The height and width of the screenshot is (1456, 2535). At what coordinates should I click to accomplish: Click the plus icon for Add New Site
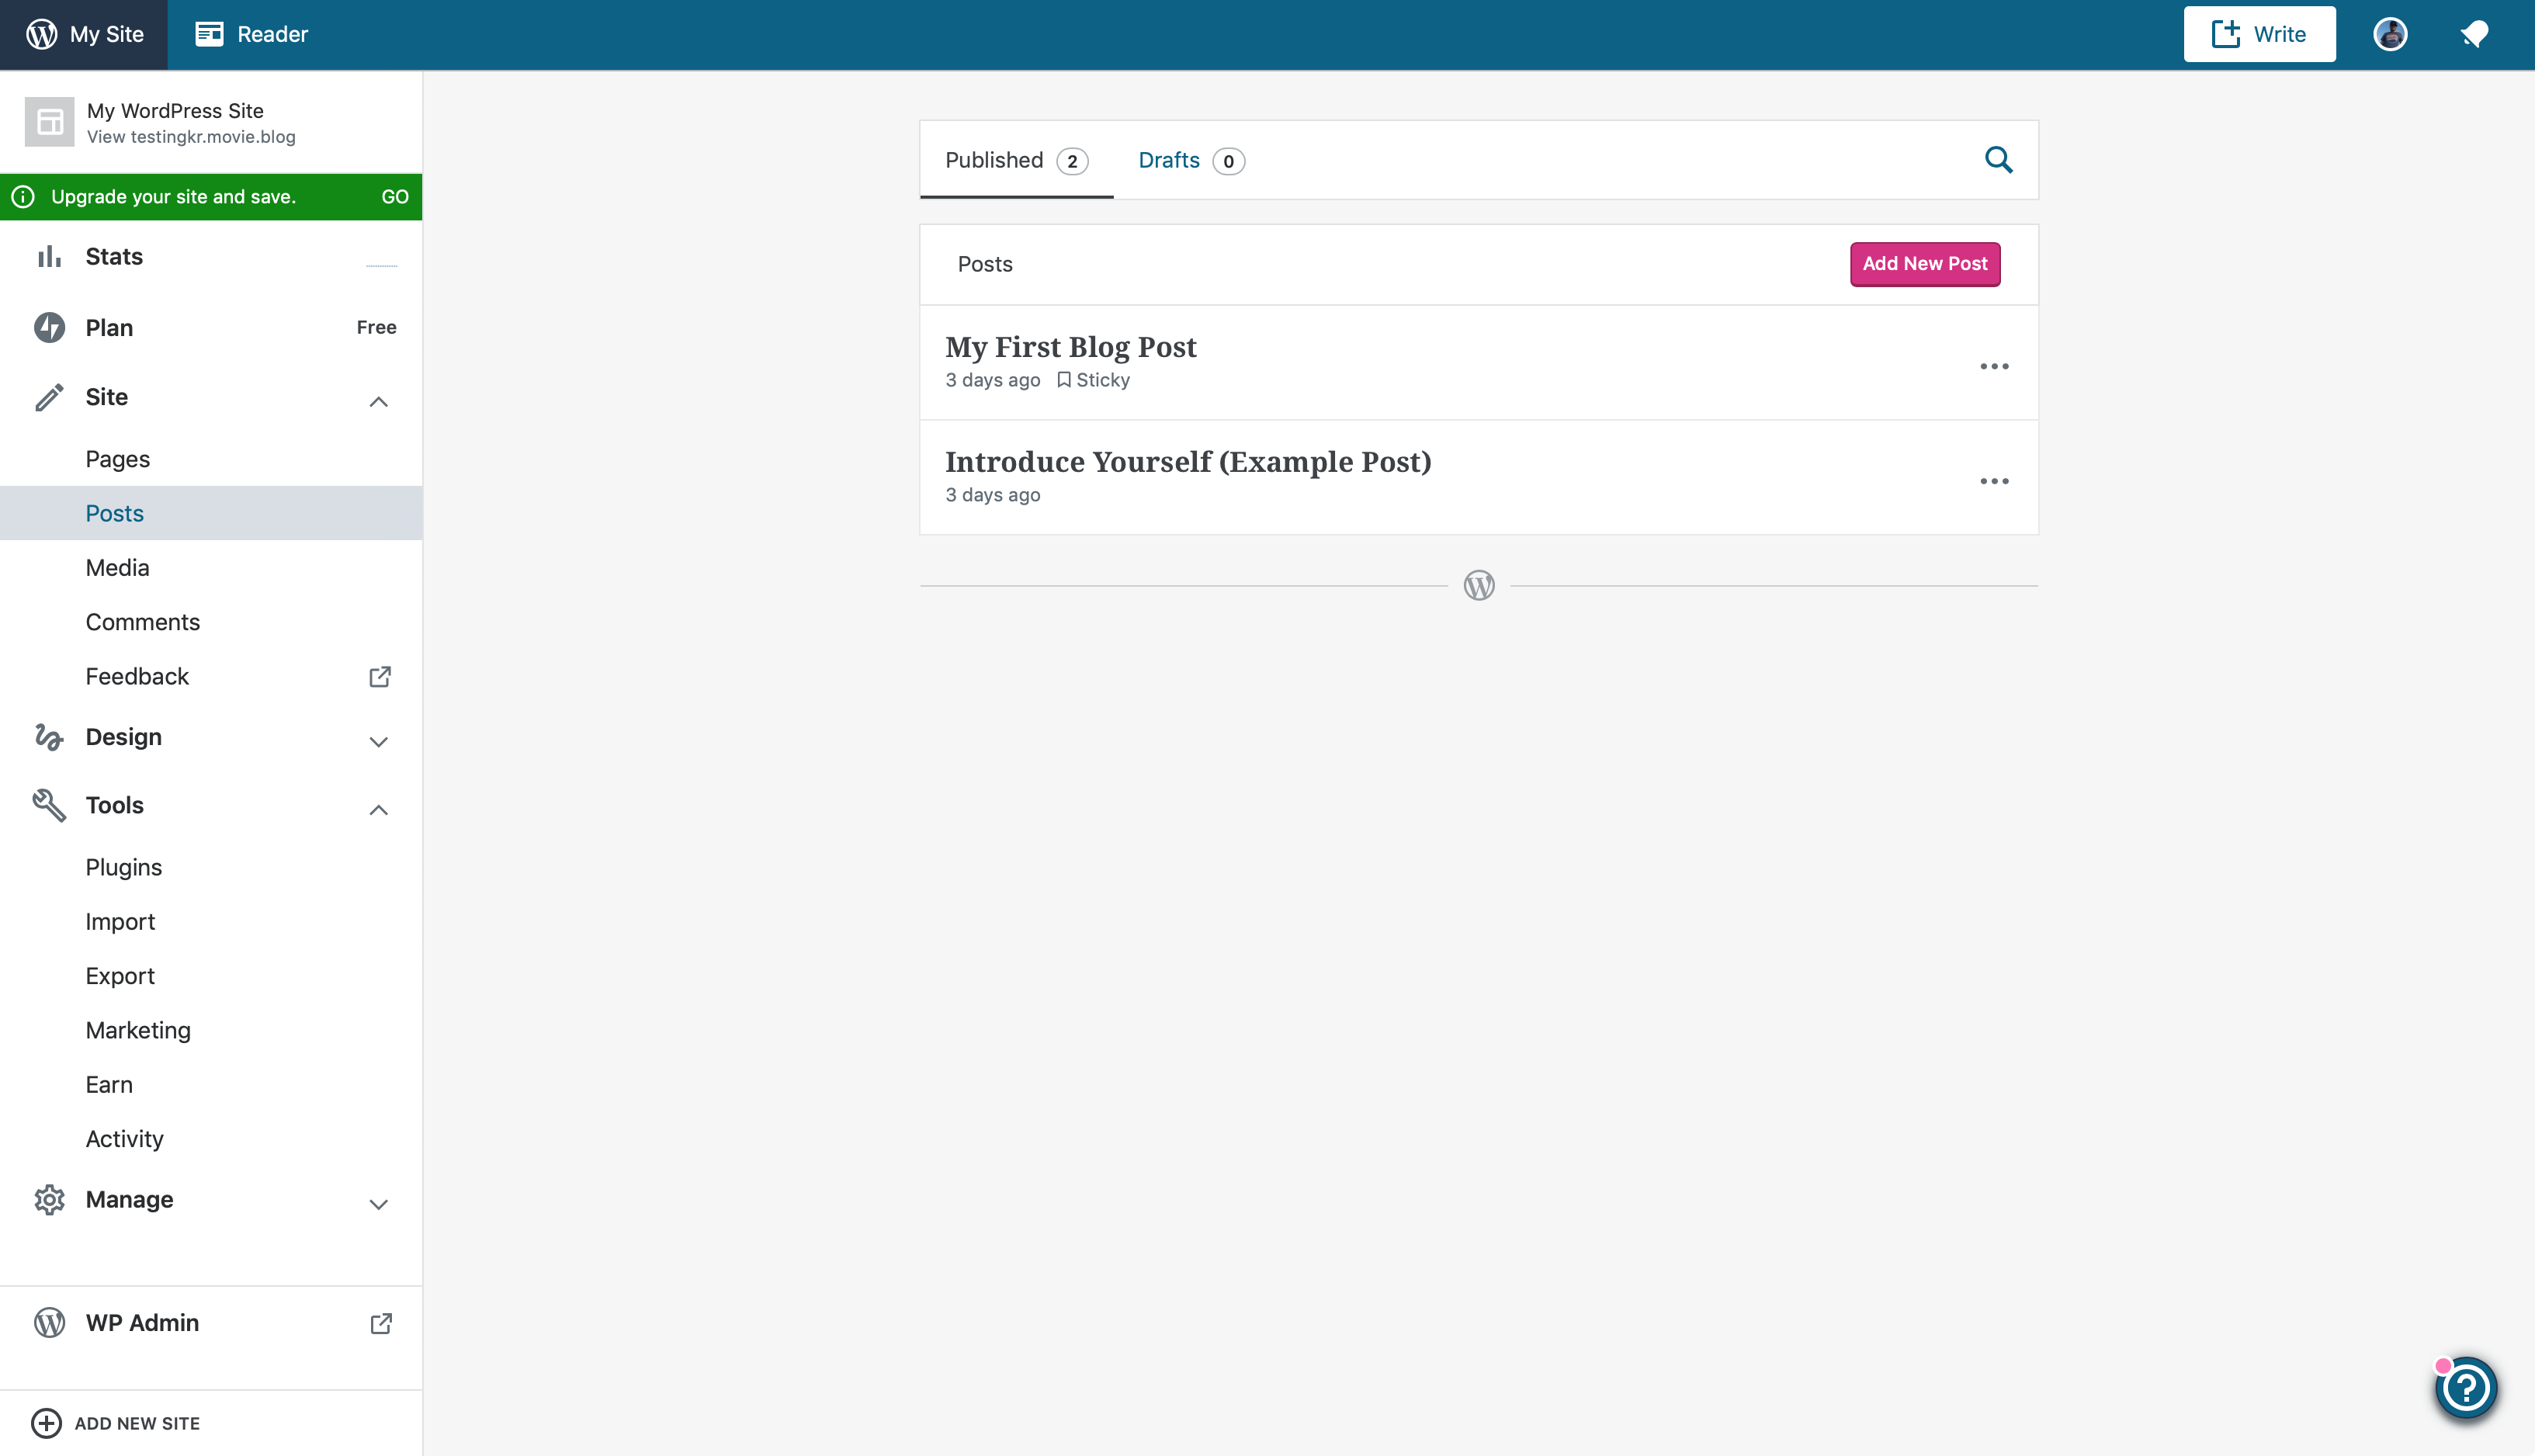click(x=46, y=1423)
